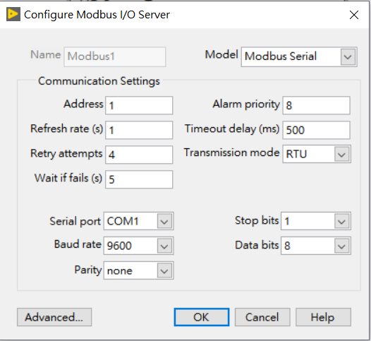371x341 pixels.
Task: Click the disabled Name field Modbus1
Action: click(115, 56)
